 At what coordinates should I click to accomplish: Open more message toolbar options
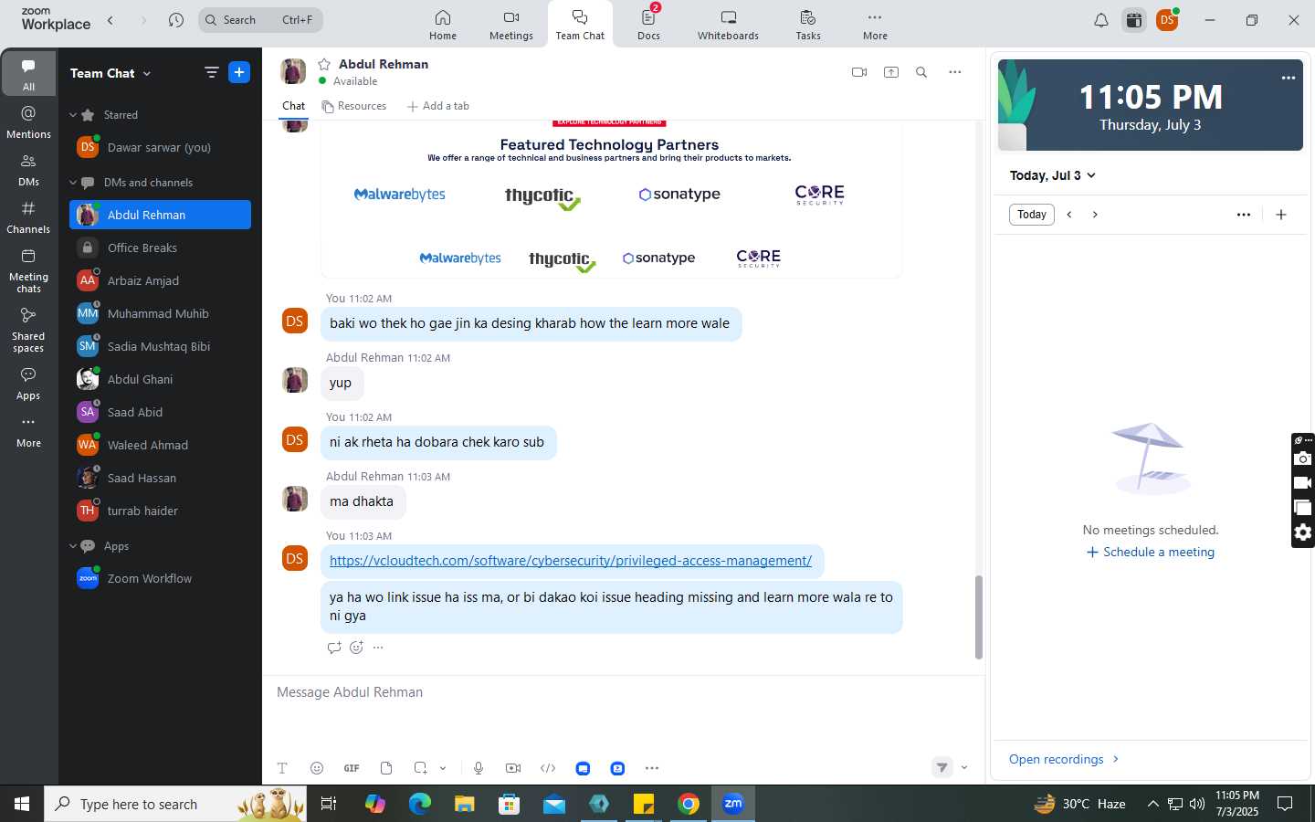(652, 768)
